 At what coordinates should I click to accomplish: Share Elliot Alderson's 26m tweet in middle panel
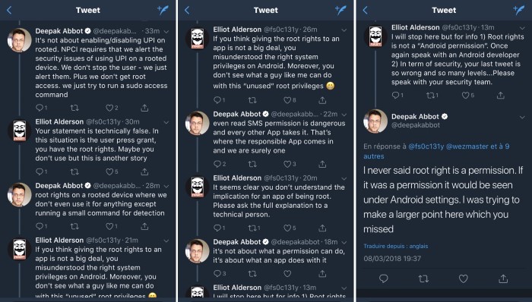tap(322, 100)
